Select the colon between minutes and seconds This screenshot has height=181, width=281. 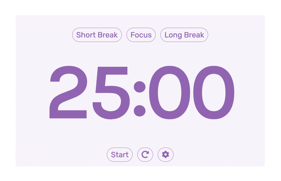[x=140, y=99]
